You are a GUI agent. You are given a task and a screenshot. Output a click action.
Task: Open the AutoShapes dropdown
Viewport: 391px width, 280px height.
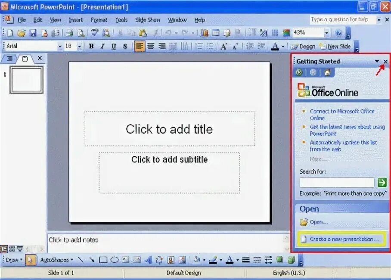click(56, 260)
